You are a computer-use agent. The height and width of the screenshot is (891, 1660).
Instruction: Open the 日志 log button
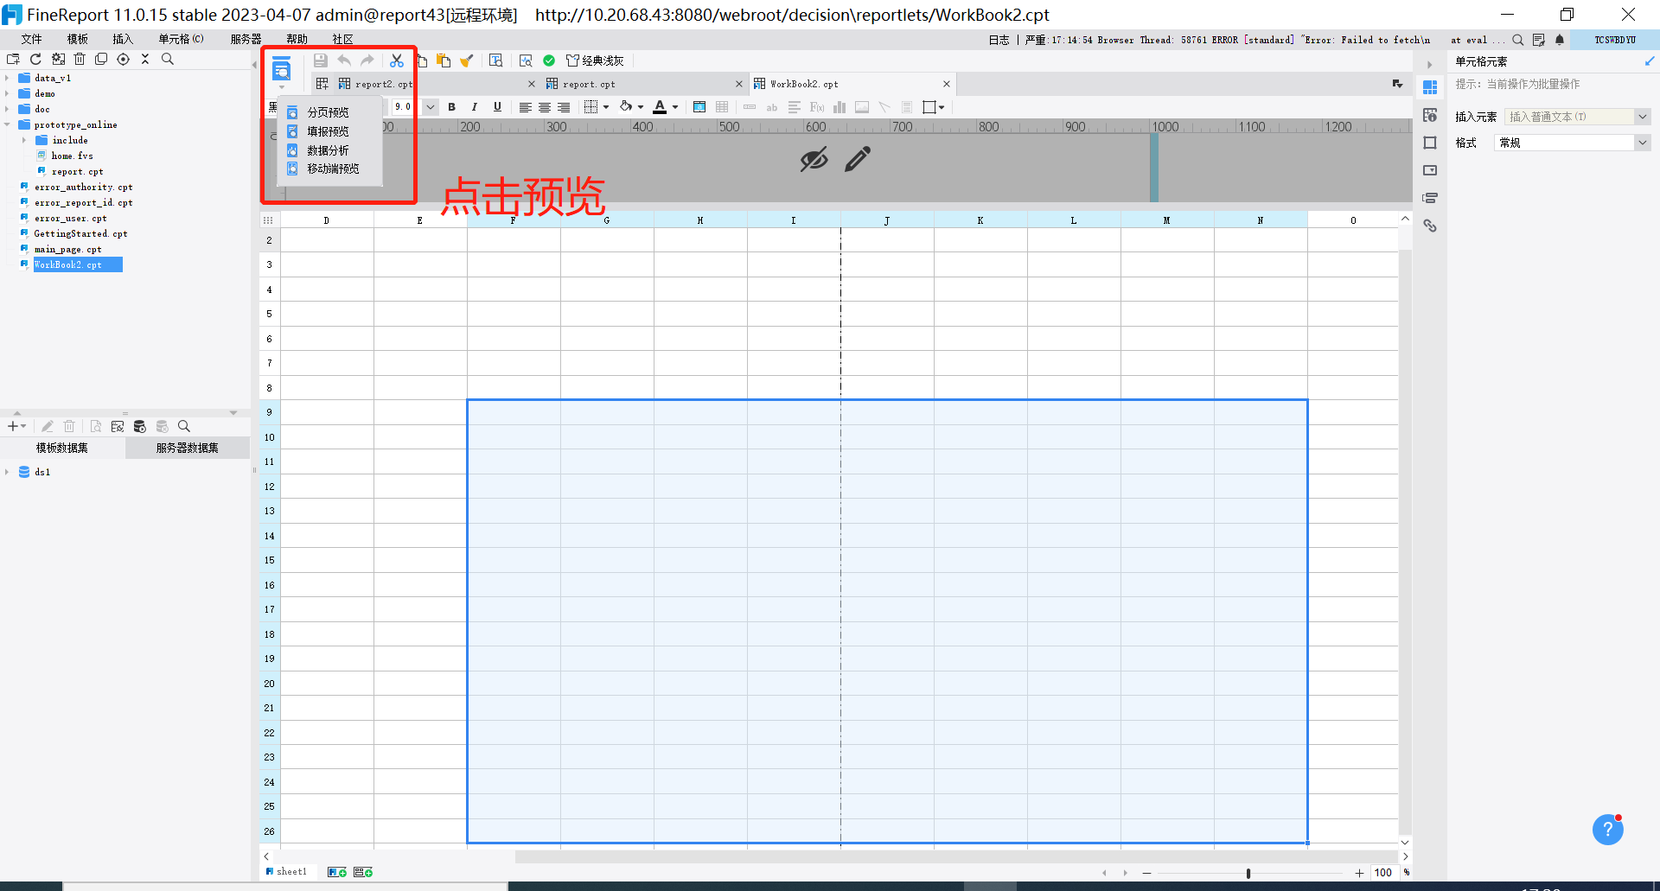[x=999, y=40]
